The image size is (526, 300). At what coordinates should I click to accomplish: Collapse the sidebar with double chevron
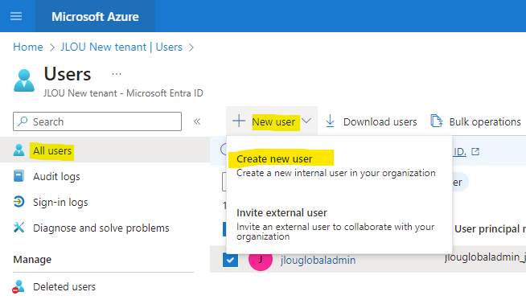(x=197, y=121)
